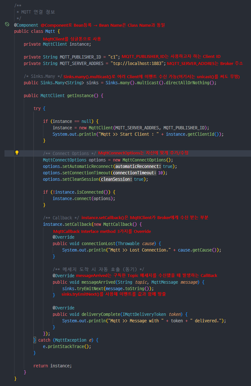
Task: Click the setAutomaticReconnect method call
Action: click(x=87, y=166)
